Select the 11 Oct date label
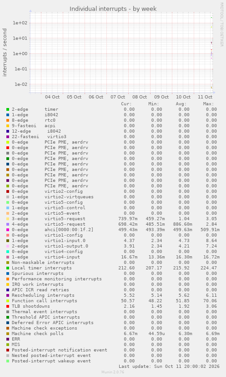The image size is (226, 377). click(x=205, y=97)
